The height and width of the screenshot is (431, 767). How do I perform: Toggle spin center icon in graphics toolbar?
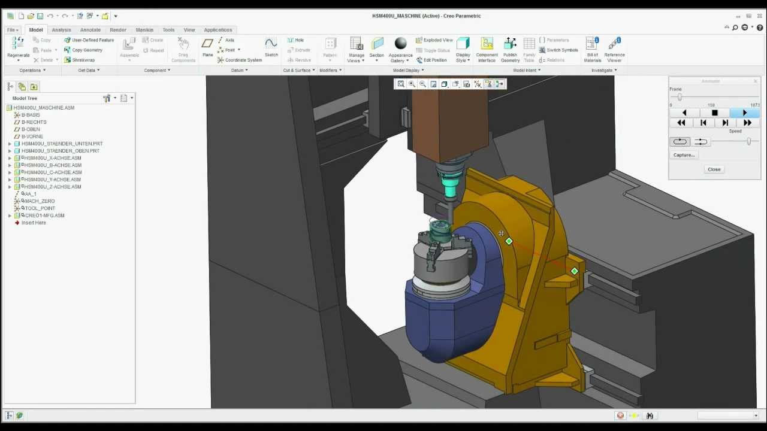[500, 84]
